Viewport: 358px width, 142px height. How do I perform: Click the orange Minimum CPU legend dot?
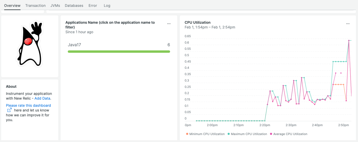pos(187,134)
